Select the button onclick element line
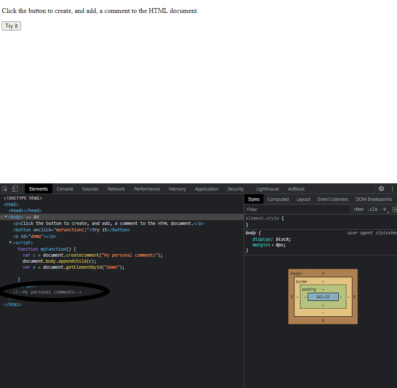This screenshot has width=397, height=388. tap(71, 230)
